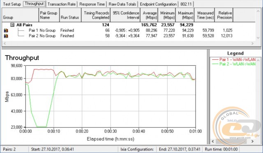Click Pair 2 relative precision 12,013
This screenshot has width=263, height=153.
(x=226, y=36)
